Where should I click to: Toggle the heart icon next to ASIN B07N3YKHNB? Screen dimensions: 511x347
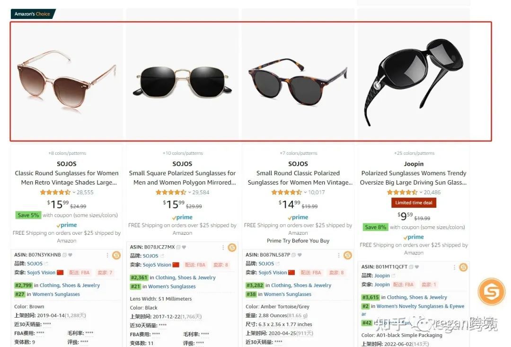70,255
